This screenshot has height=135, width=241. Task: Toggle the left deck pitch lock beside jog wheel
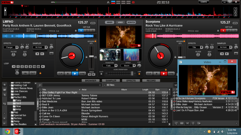[x=86, y=57]
